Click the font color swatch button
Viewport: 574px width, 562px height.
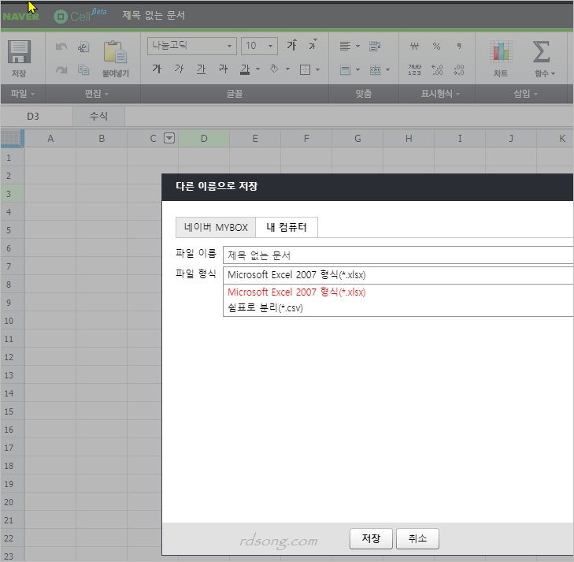click(x=246, y=69)
